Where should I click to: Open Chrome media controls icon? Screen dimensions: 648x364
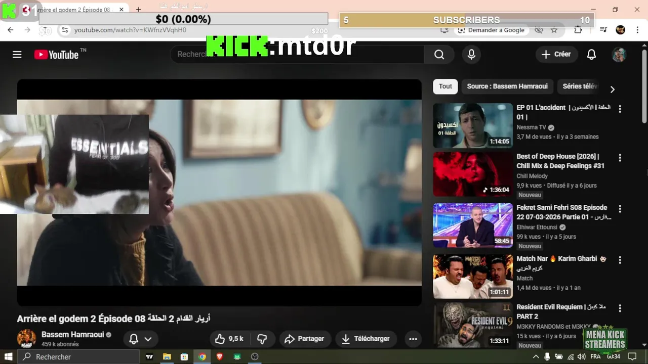(603, 30)
